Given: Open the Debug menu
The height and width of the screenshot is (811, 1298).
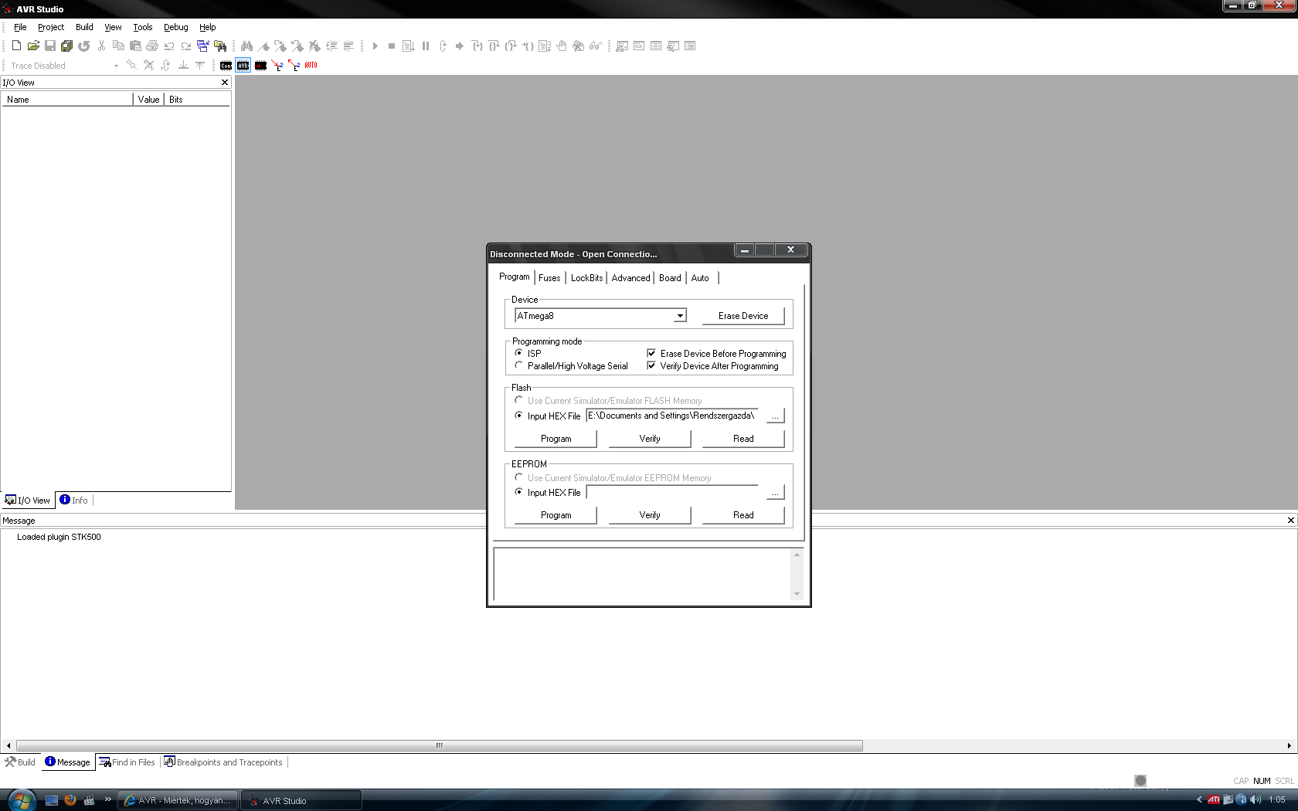Looking at the screenshot, I should coord(176,27).
